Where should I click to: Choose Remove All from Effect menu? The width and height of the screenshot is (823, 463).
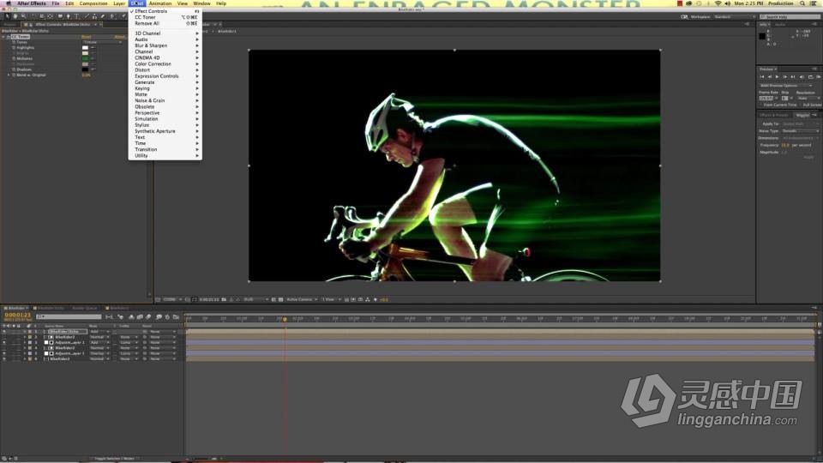165,23
